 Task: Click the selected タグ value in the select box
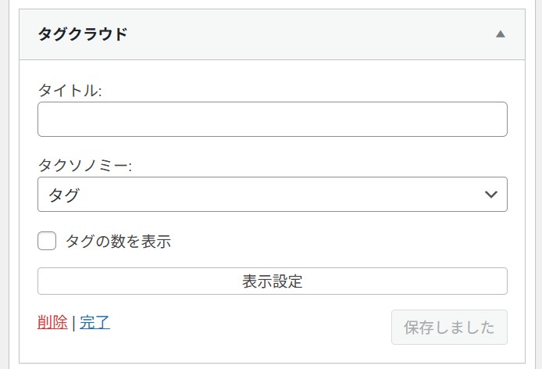[64, 195]
